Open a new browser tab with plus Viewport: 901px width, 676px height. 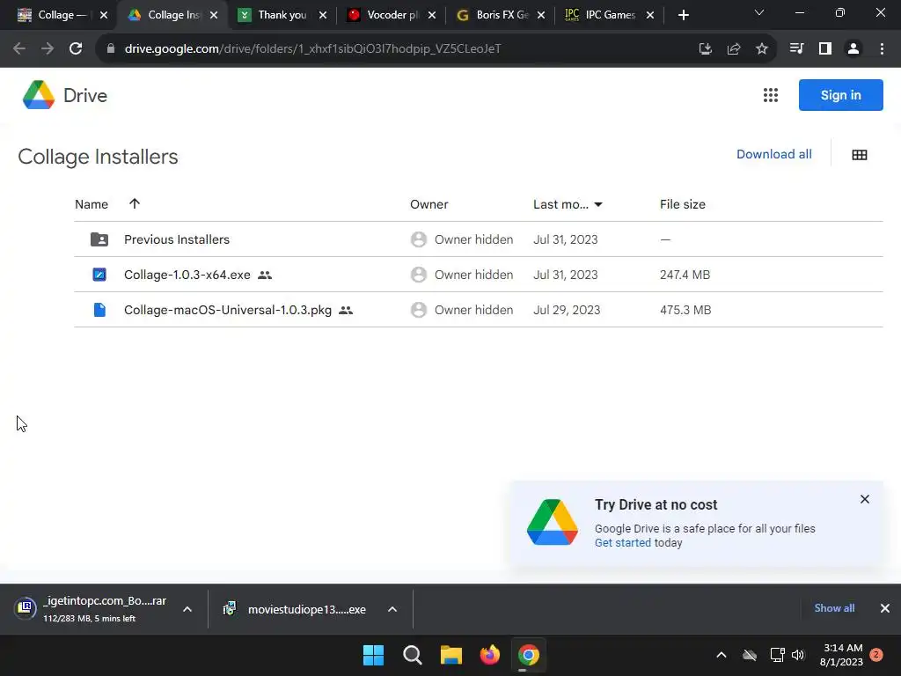coord(683,15)
